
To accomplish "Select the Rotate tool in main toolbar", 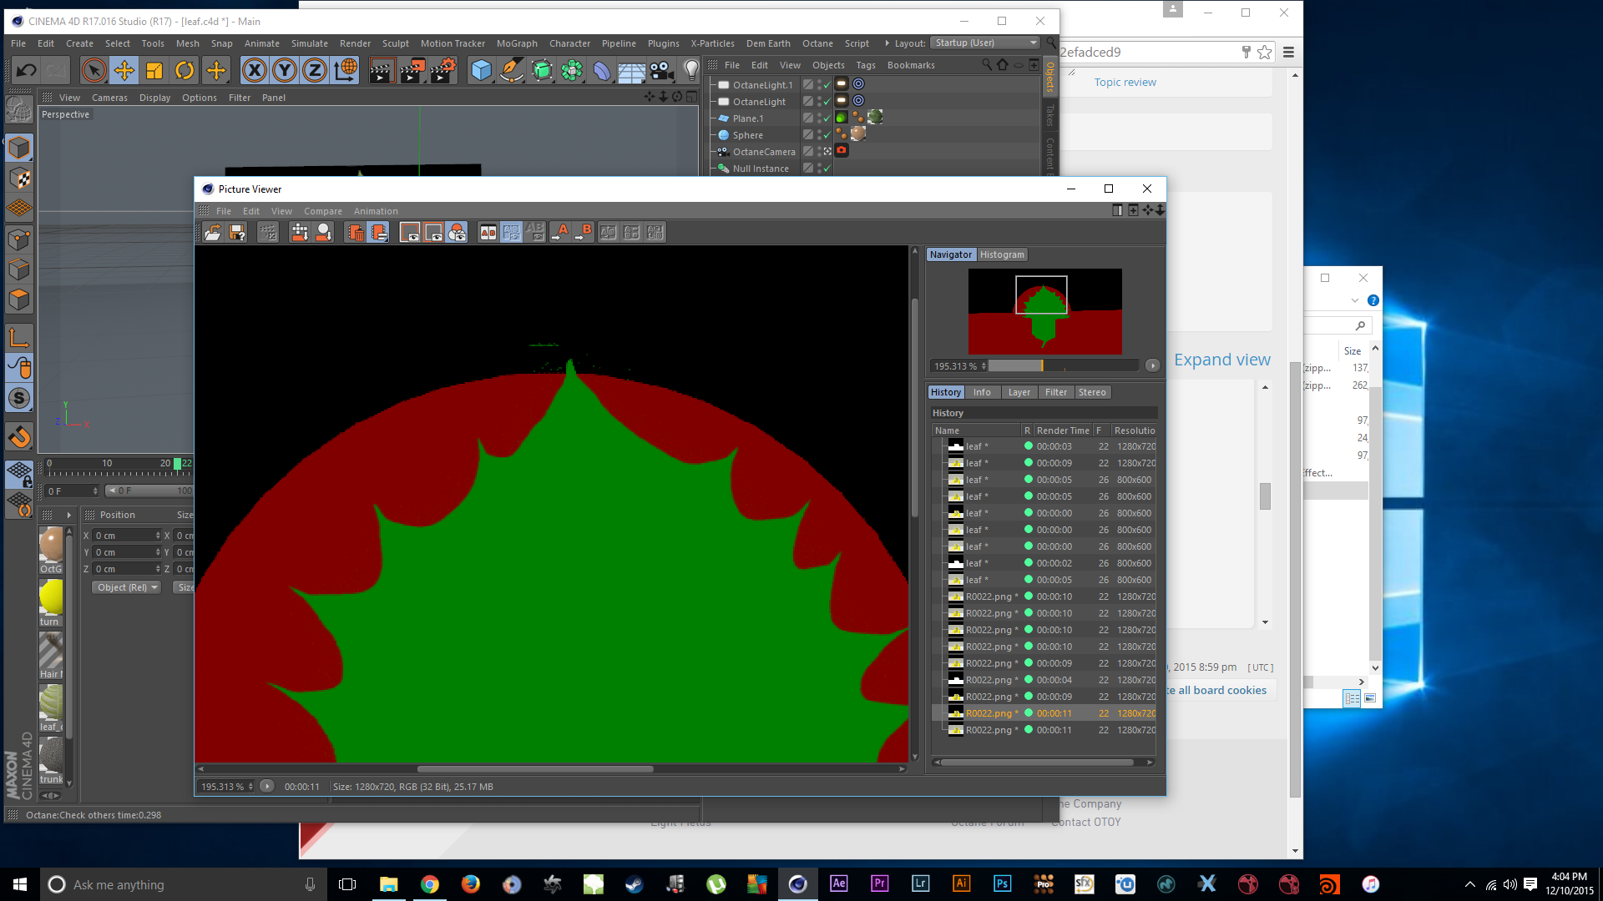I will point(185,71).
